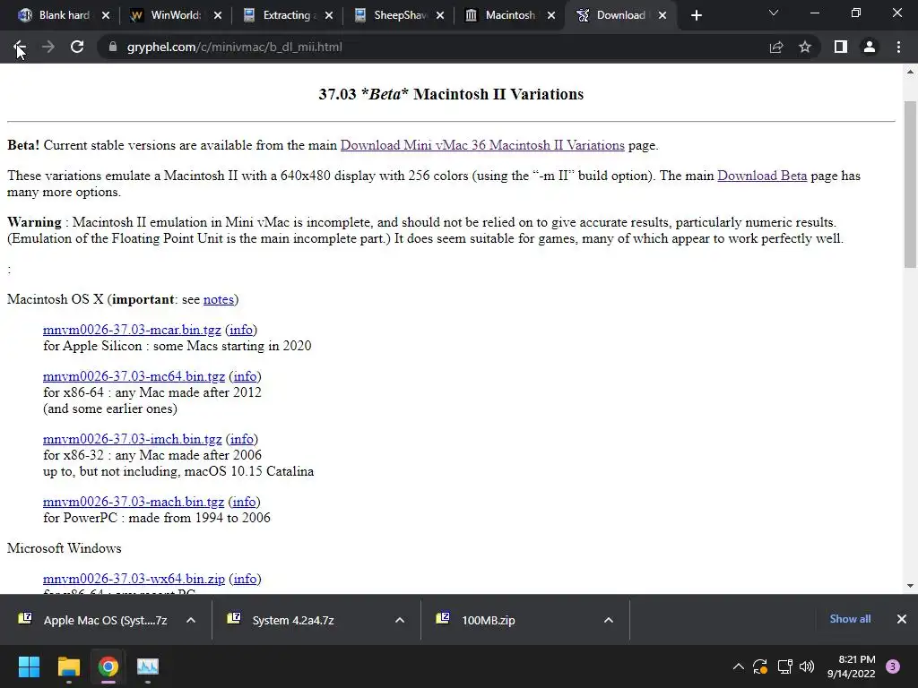The width and height of the screenshot is (918, 688).
Task: Share this page icon in address bar
Action: [x=776, y=47]
